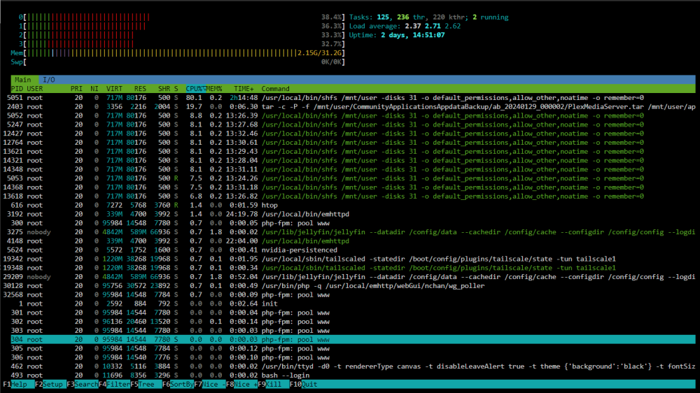The width and height of the screenshot is (700, 393).
Task: Open F1 Help in function bar
Action: pyautogui.click(x=18, y=384)
